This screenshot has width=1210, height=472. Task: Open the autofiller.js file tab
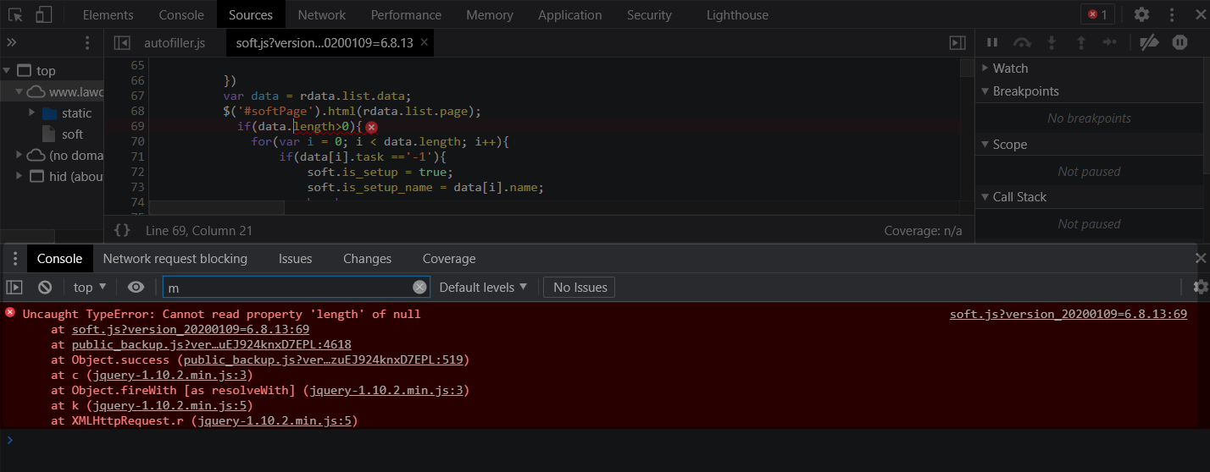pyautogui.click(x=175, y=42)
